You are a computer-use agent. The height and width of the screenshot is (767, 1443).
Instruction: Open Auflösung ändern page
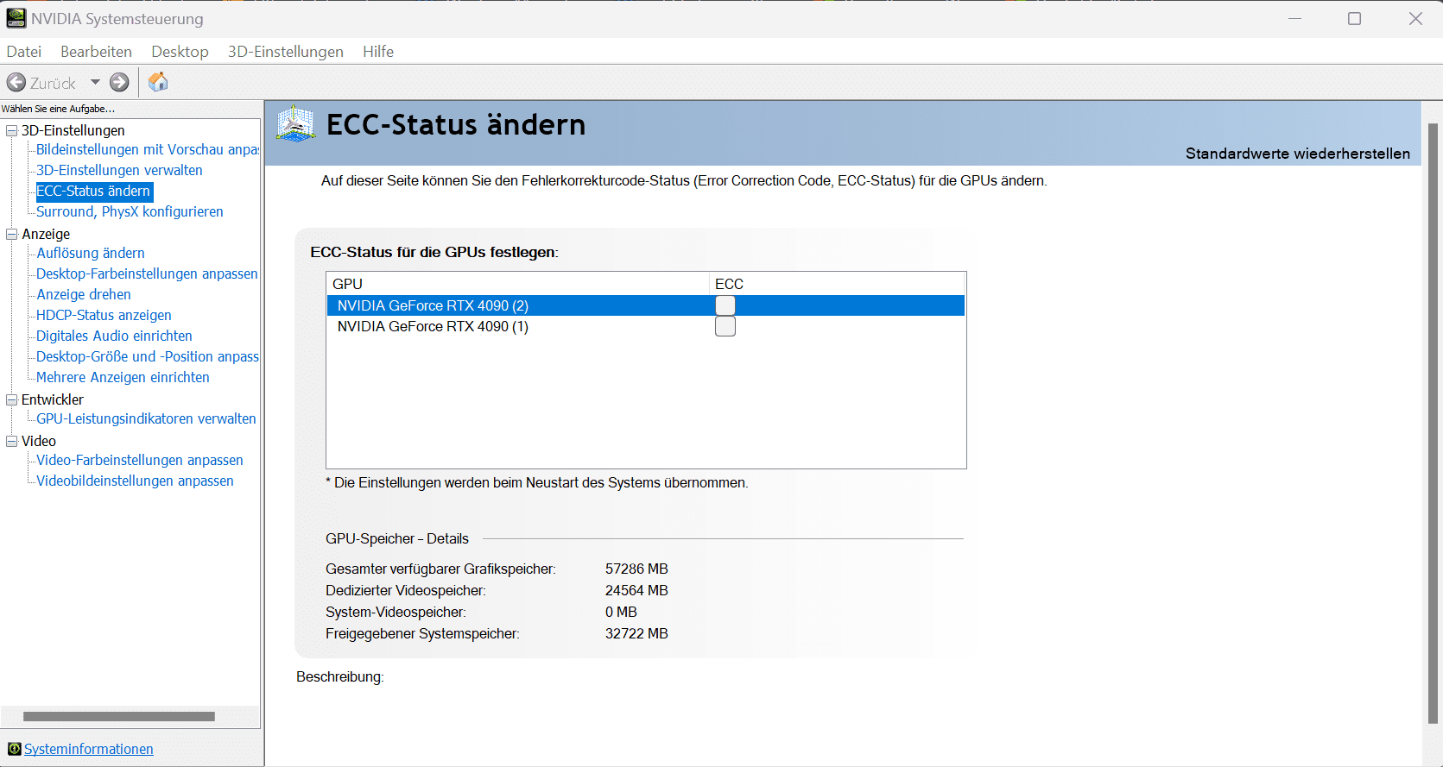tap(91, 253)
